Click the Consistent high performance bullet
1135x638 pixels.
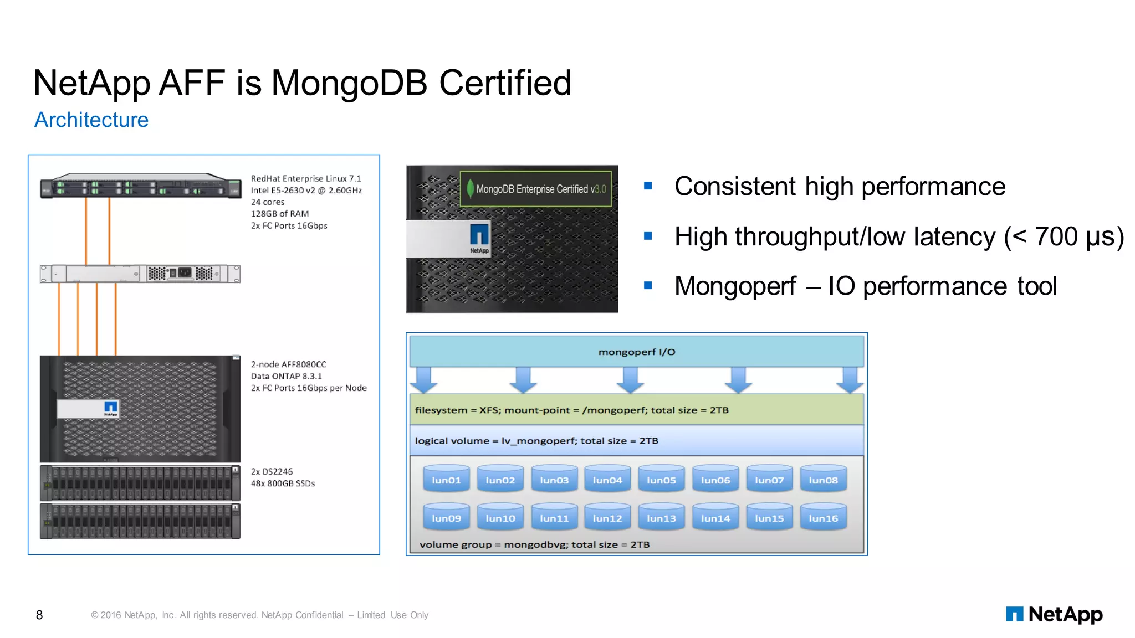(x=840, y=186)
